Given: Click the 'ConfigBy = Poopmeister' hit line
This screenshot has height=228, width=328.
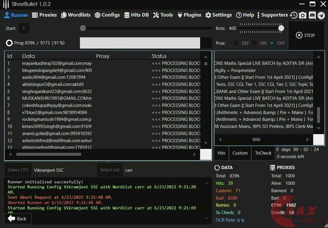Looking at the screenshot, I should point(264,70).
